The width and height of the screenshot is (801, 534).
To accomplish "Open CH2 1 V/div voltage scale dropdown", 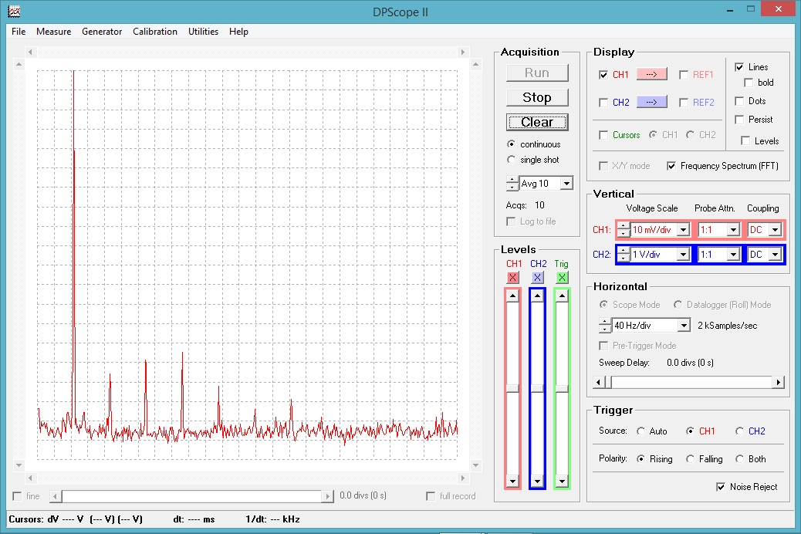I will click(684, 255).
